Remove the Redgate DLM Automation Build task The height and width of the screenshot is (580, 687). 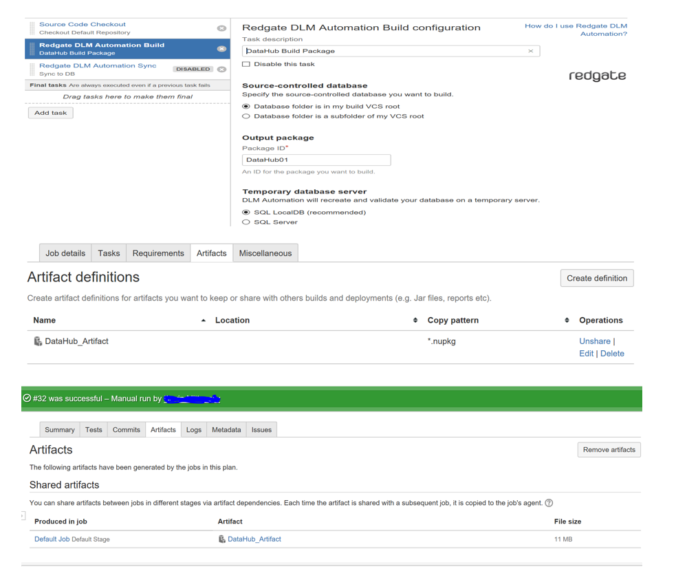click(x=221, y=49)
